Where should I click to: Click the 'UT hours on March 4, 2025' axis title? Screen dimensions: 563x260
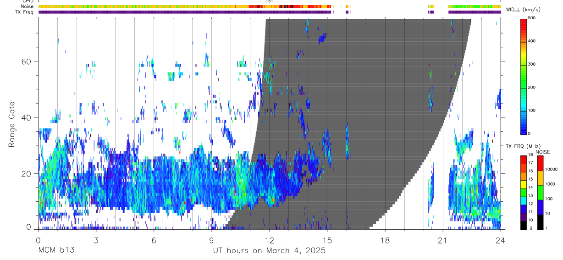click(269, 250)
